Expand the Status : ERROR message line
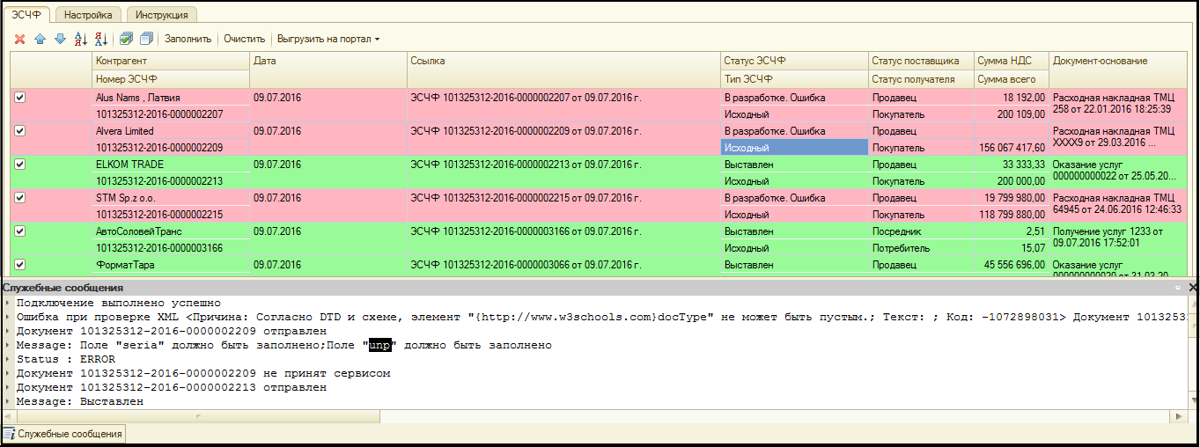Image resolution: width=1200 pixels, height=447 pixels. click(8, 359)
